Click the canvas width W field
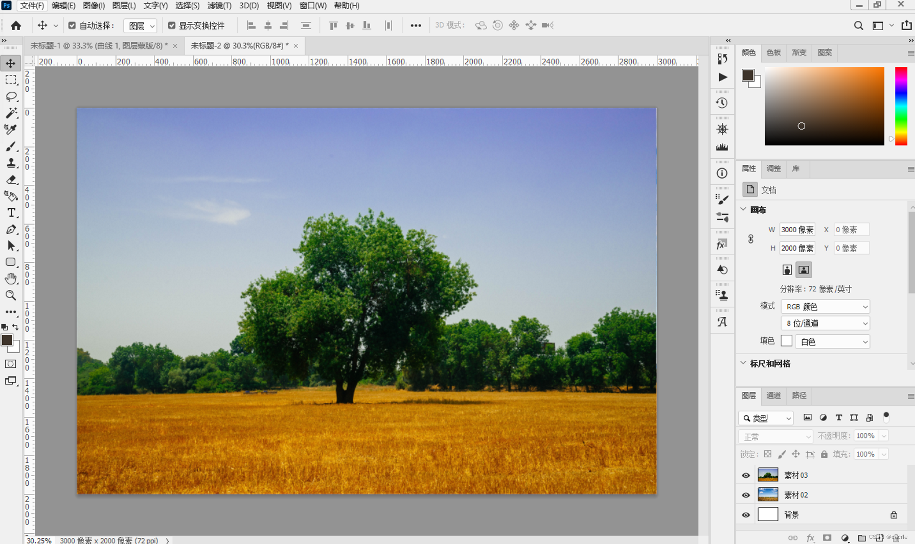The height and width of the screenshot is (544, 915). tap(797, 230)
